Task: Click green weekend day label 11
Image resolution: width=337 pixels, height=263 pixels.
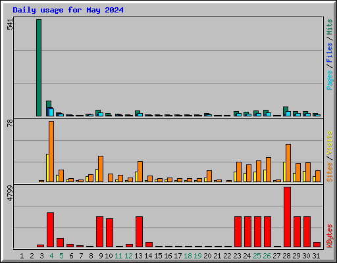Action: pyautogui.click(x=118, y=256)
